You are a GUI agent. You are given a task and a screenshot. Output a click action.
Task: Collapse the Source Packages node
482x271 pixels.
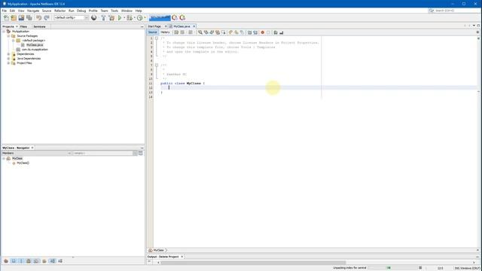coord(8,36)
